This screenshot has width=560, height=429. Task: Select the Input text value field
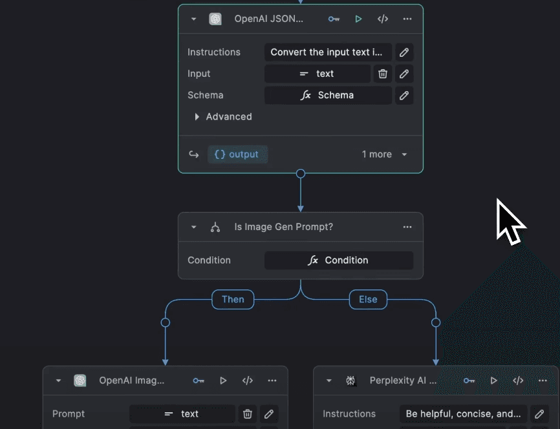click(x=317, y=74)
